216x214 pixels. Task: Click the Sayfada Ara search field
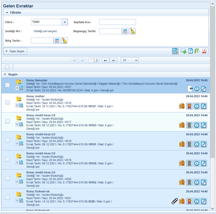pos(117,22)
